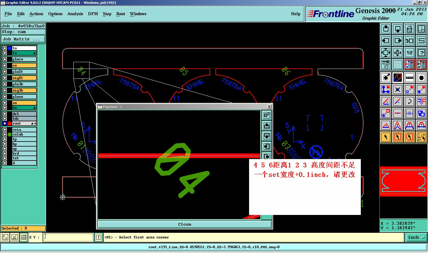Toggle display checkbox for layer brd
This screenshot has width=428, height=253.
pos(5,153)
